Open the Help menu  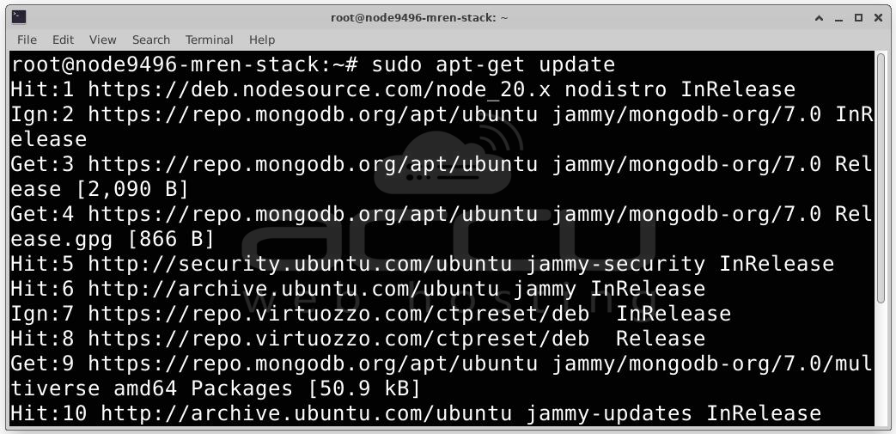point(262,40)
